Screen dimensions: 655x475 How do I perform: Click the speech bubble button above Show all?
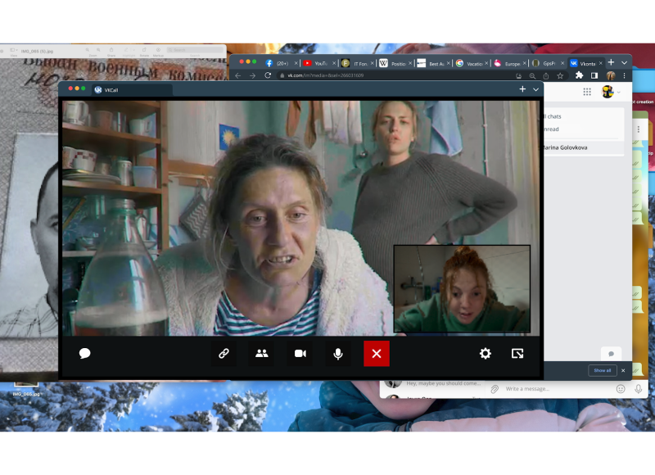point(611,354)
